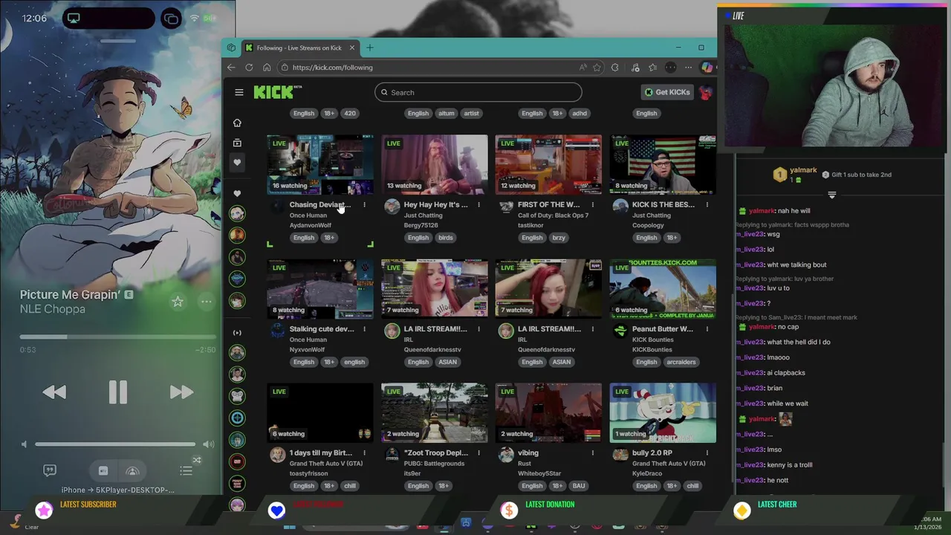Click the browser back arrow
Viewport: 951px width, 535px height.
[231, 67]
